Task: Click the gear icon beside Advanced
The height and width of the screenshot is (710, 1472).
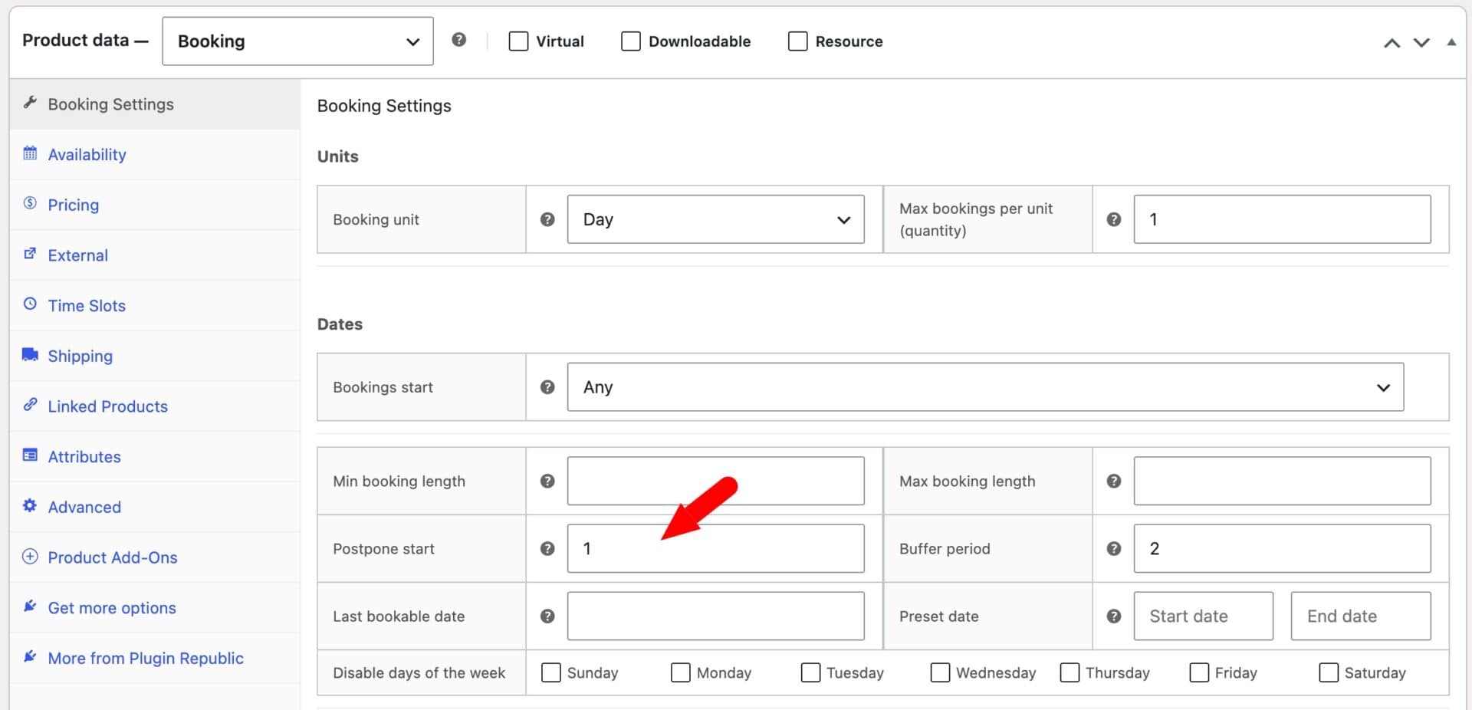Action: [x=30, y=505]
